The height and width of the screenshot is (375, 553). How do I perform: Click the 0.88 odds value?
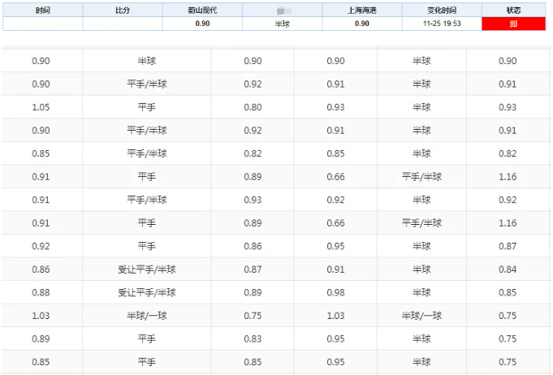(41, 292)
